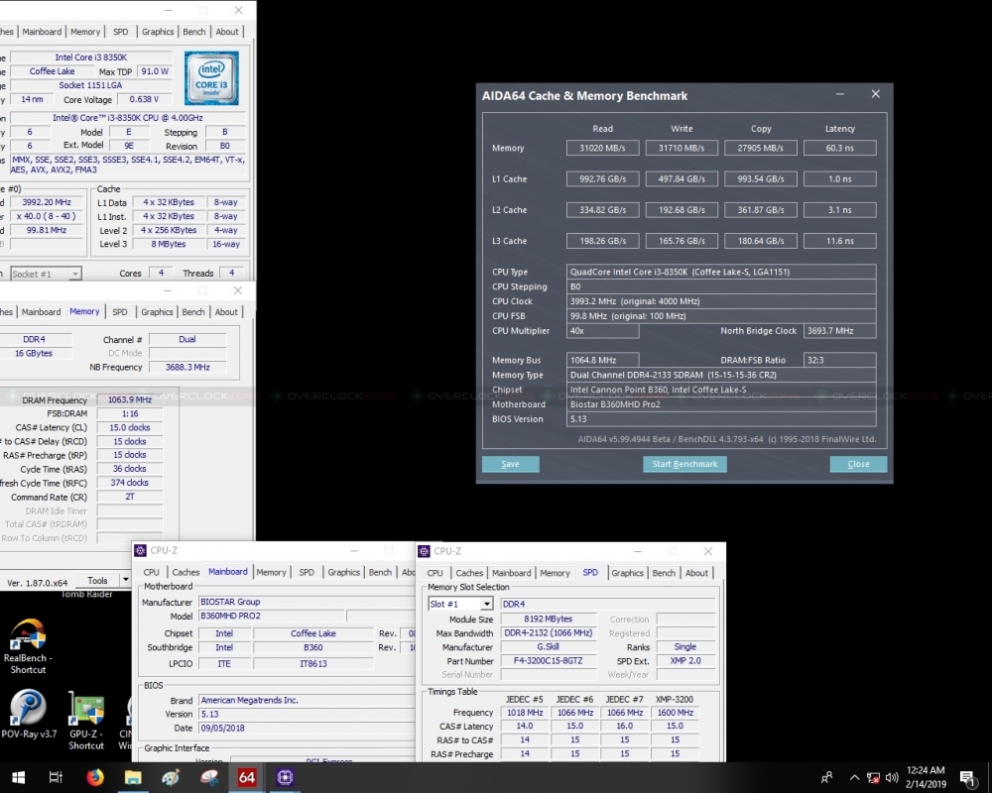Open the People icon in the taskbar
The height and width of the screenshot is (793, 992).
coord(826,777)
